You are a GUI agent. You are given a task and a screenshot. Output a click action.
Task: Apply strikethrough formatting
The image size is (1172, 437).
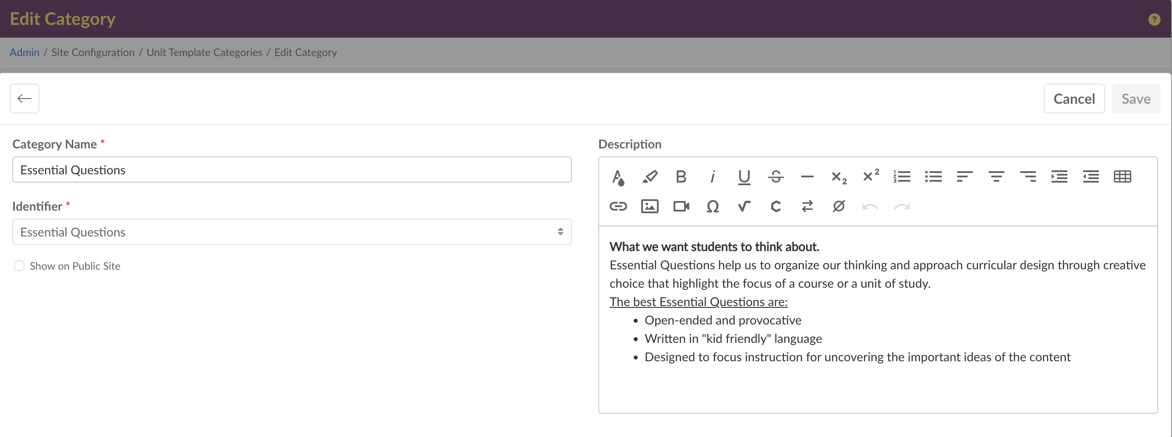click(776, 176)
